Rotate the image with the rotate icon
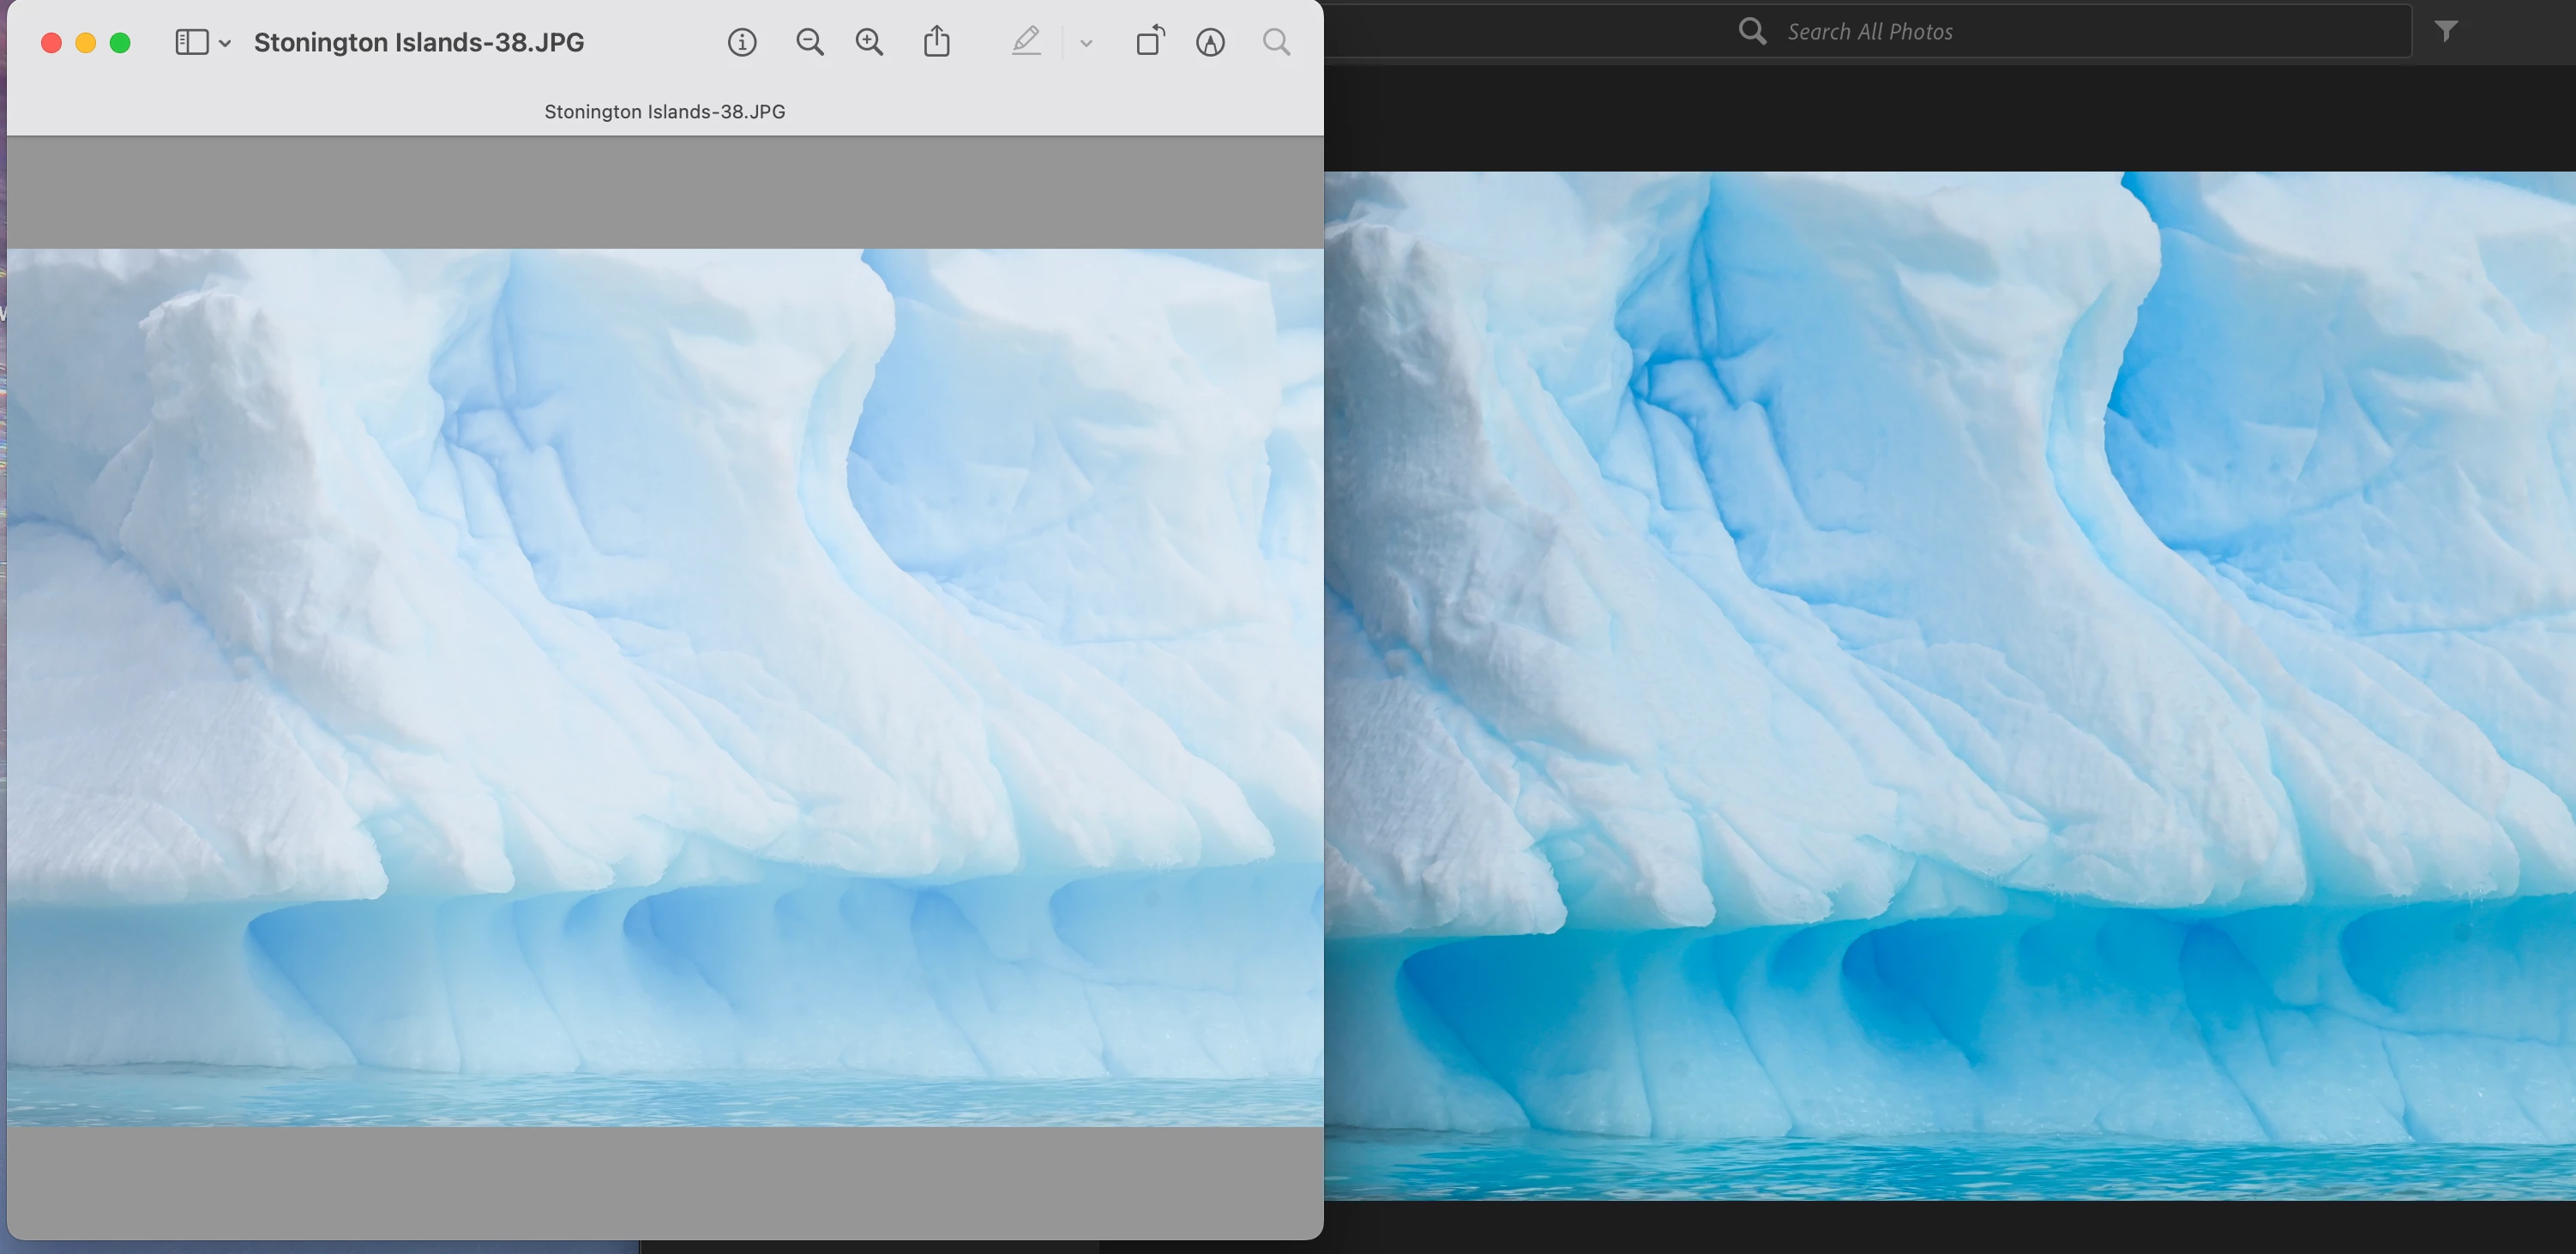 point(1150,42)
